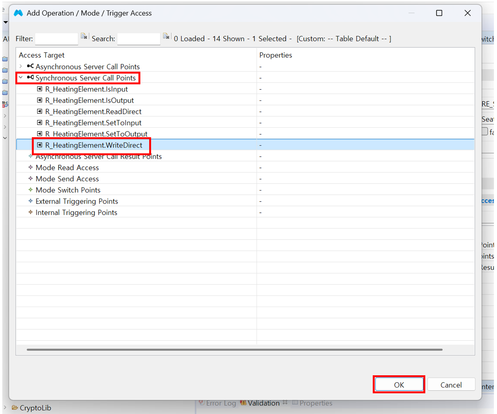The image size is (497, 414).
Task: Click the clear Search field icon
Action: point(166,36)
